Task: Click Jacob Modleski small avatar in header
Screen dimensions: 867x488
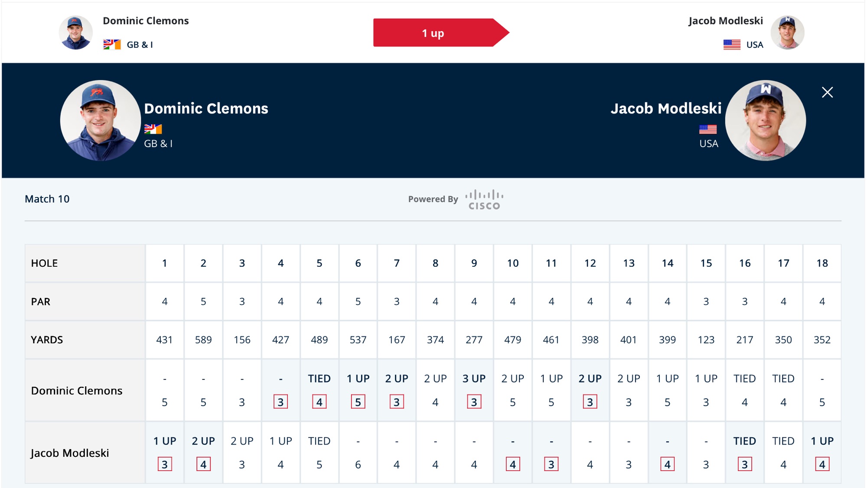Action: point(787,32)
